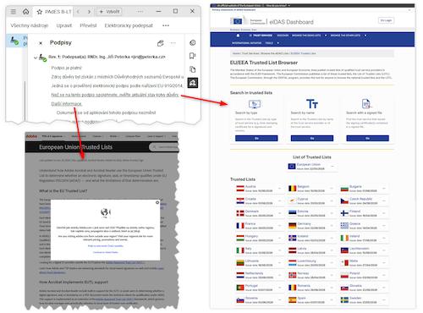
Task: Click the 'Podpis je platný' line
Action: [x=67, y=68]
